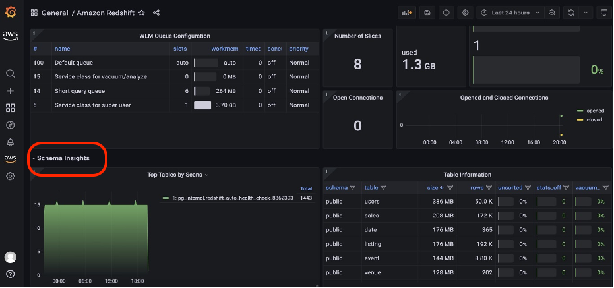Click the Grafana logo home icon

coord(10,12)
